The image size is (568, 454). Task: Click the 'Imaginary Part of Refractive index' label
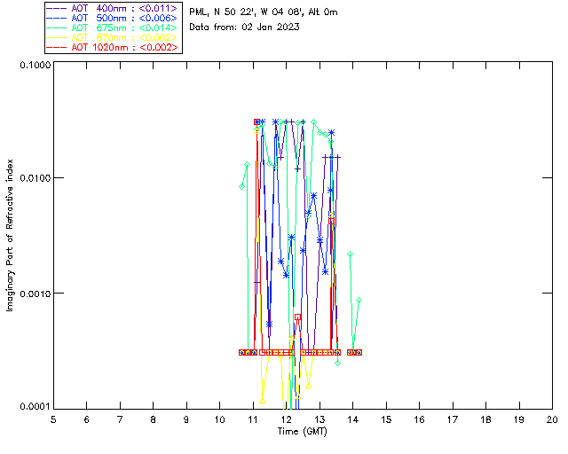[x=10, y=235]
